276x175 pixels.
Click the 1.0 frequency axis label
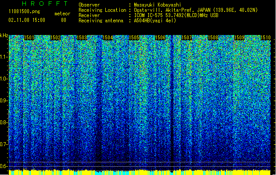coord(4,79)
